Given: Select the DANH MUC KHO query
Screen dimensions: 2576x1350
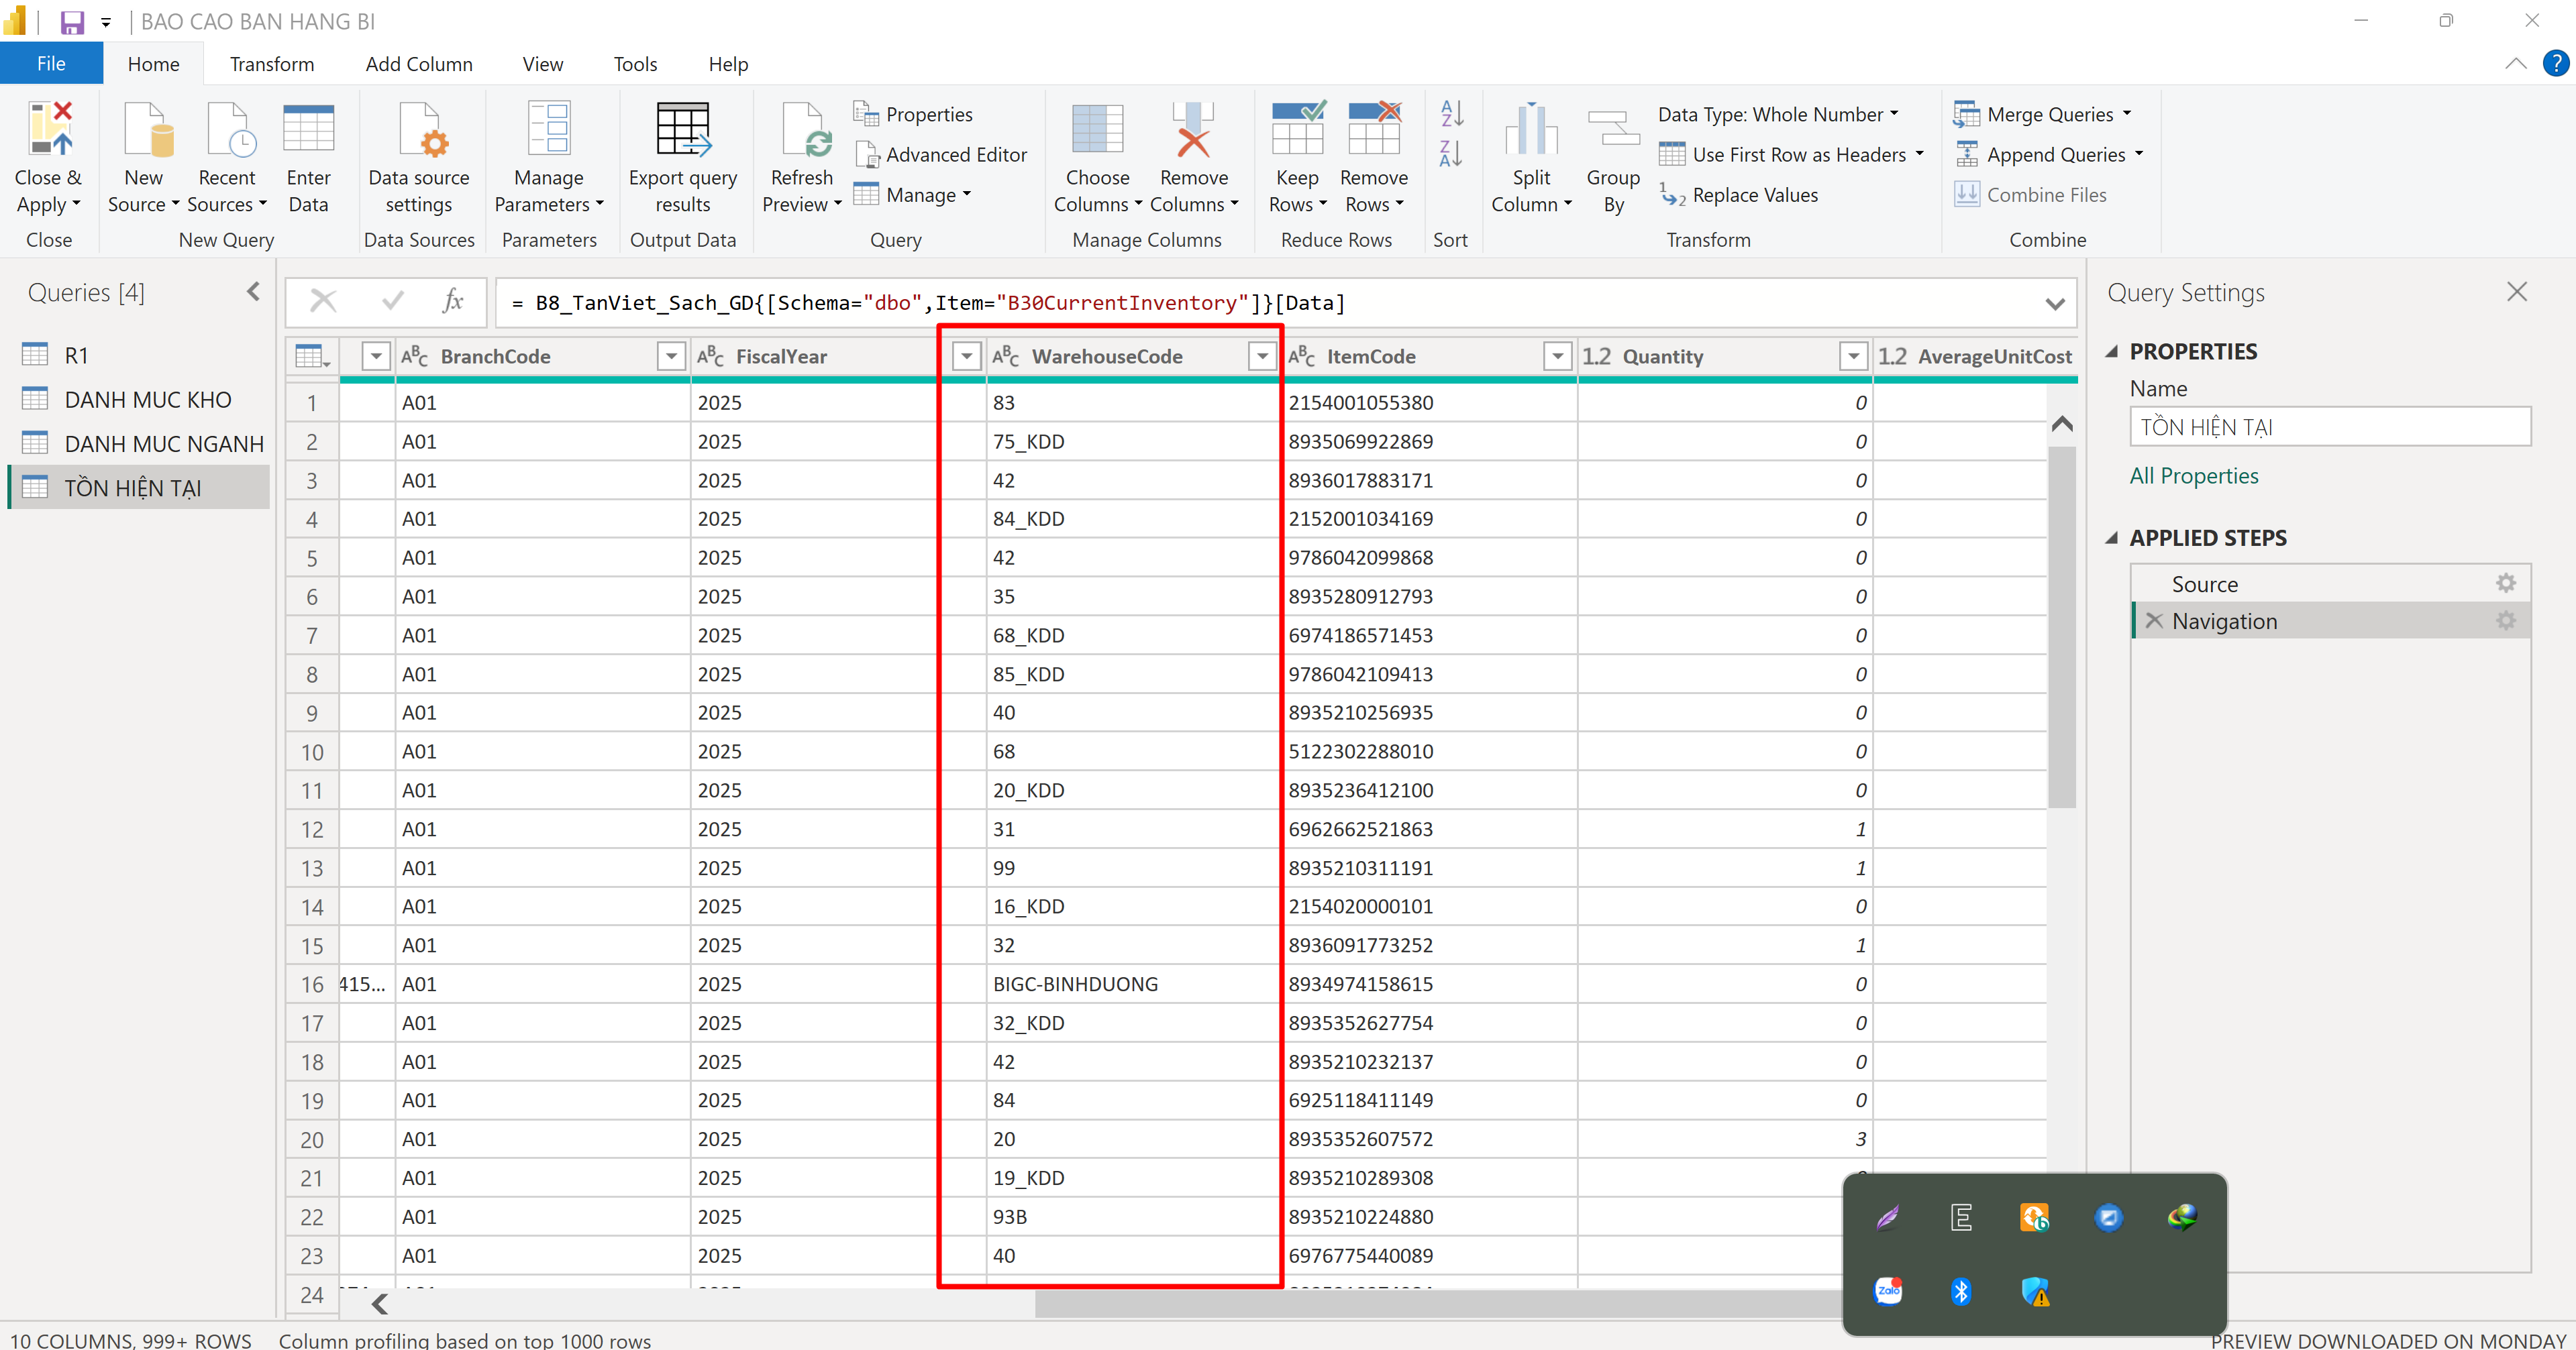Looking at the screenshot, I should point(147,400).
